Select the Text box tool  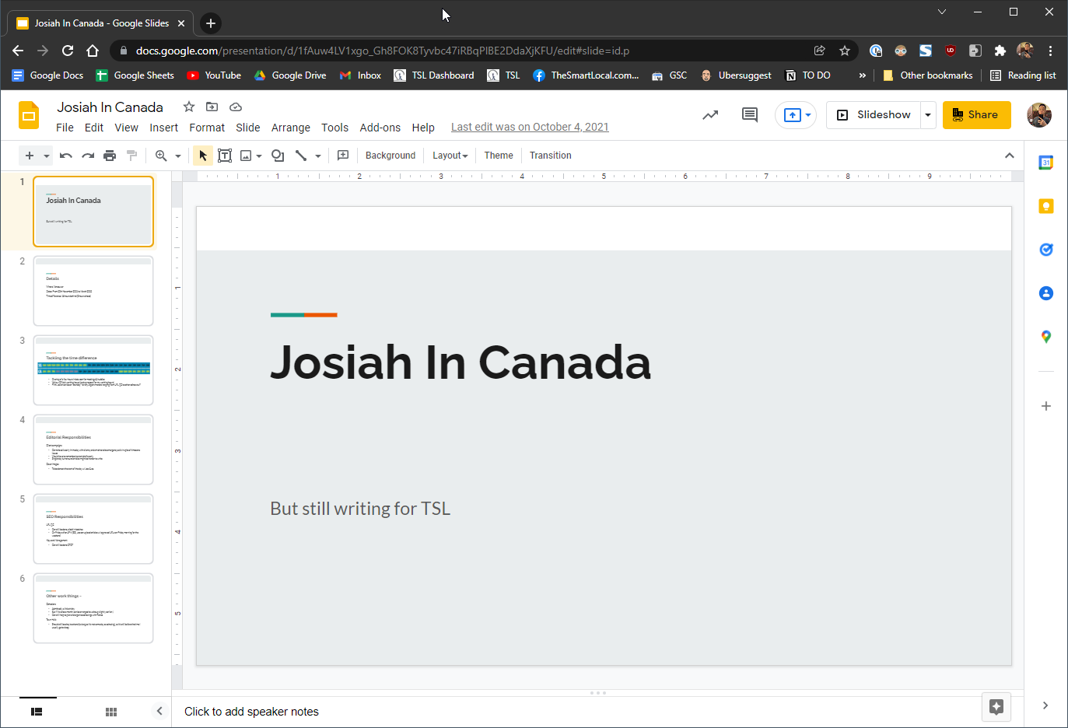click(x=225, y=156)
